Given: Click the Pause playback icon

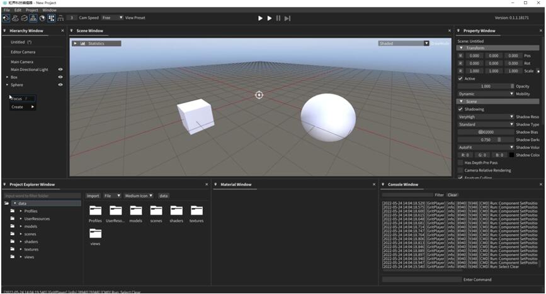Looking at the screenshot, I should [x=278, y=18].
